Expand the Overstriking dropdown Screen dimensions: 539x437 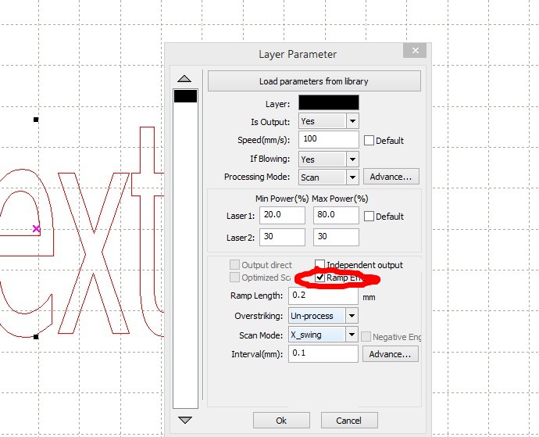click(x=352, y=316)
